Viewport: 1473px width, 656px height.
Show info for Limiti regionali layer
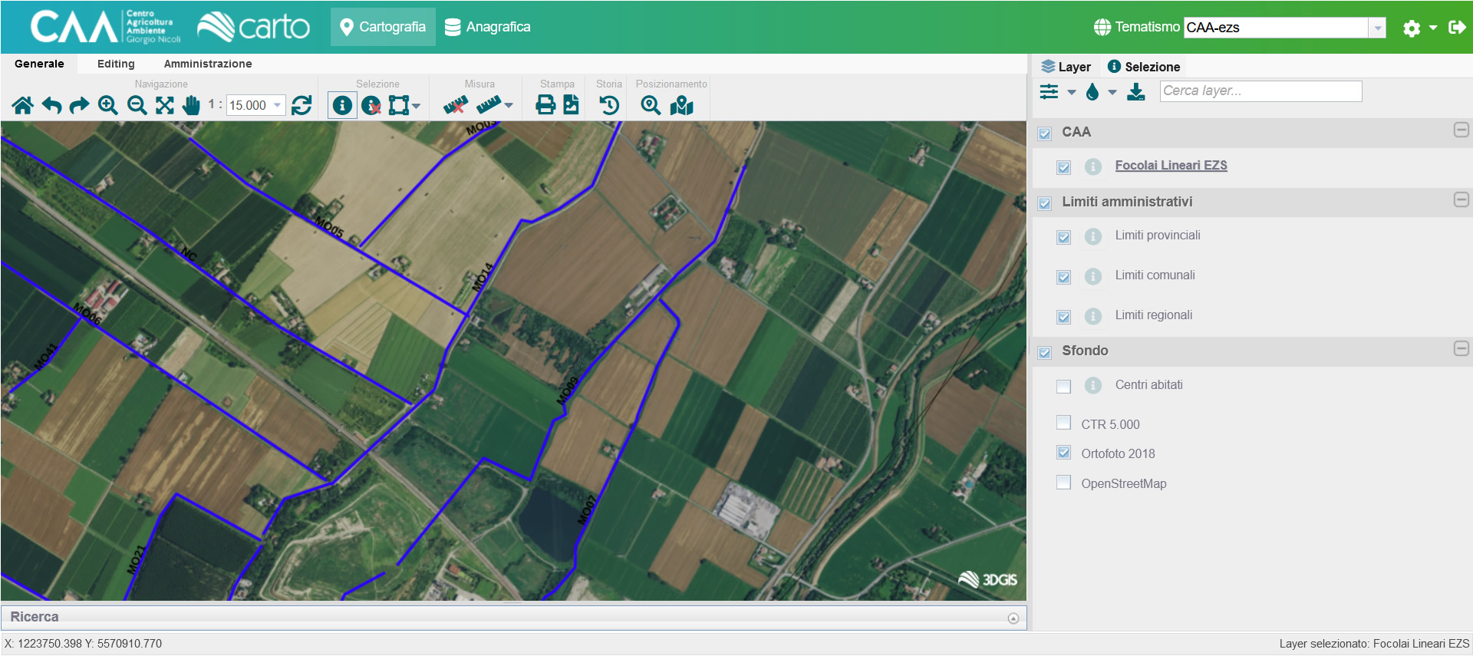[1093, 316]
